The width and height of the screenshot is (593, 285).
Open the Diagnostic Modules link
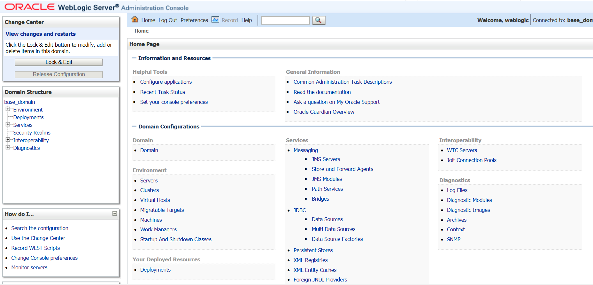click(x=469, y=200)
